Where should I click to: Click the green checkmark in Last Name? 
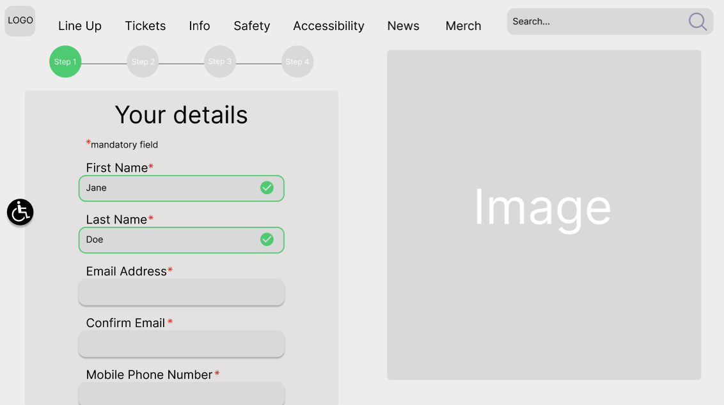click(x=267, y=240)
